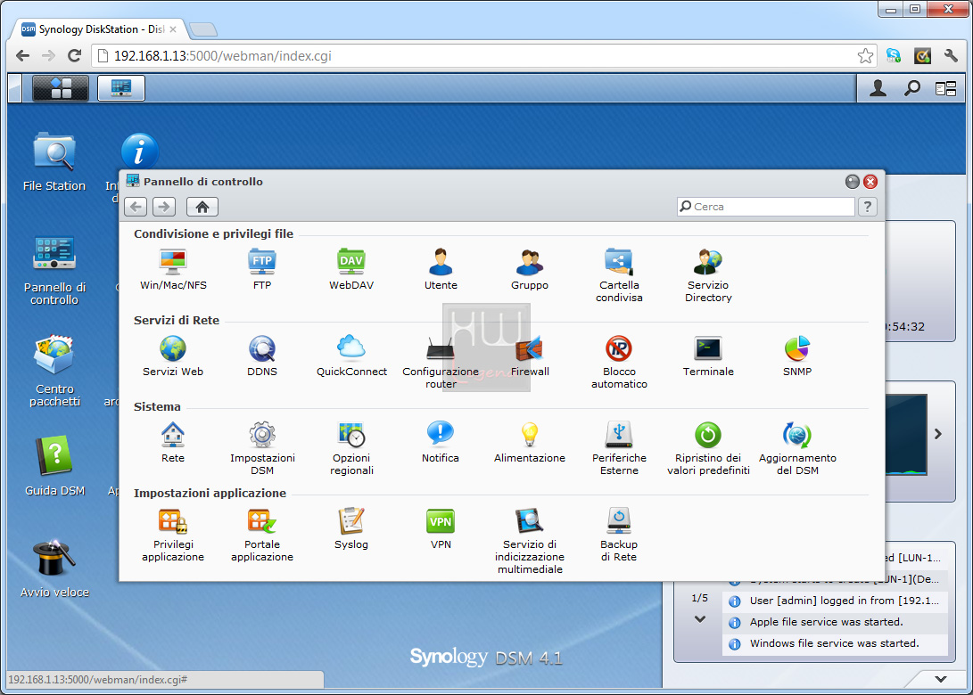This screenshot has width=973, height=695.
Task: Collapse the widget panel bottom chevron
Action: coord(941,679)
